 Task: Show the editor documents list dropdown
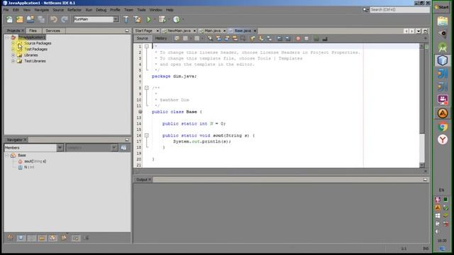(419, 31)
